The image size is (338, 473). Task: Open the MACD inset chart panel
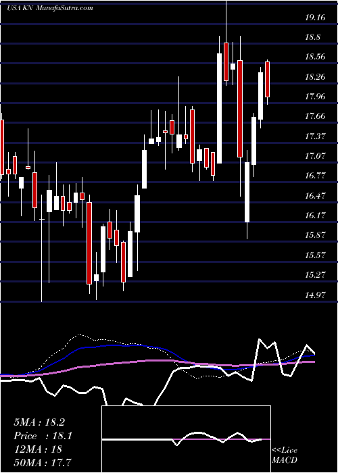click(x=186, y=439)
